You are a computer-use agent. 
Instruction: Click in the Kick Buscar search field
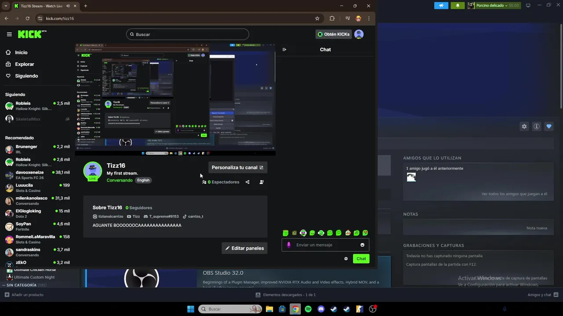click(x=187, y=34)
